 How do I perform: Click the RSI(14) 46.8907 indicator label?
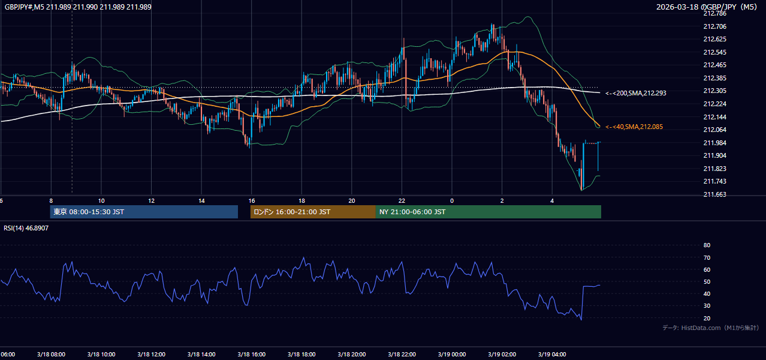pos(26,228)
